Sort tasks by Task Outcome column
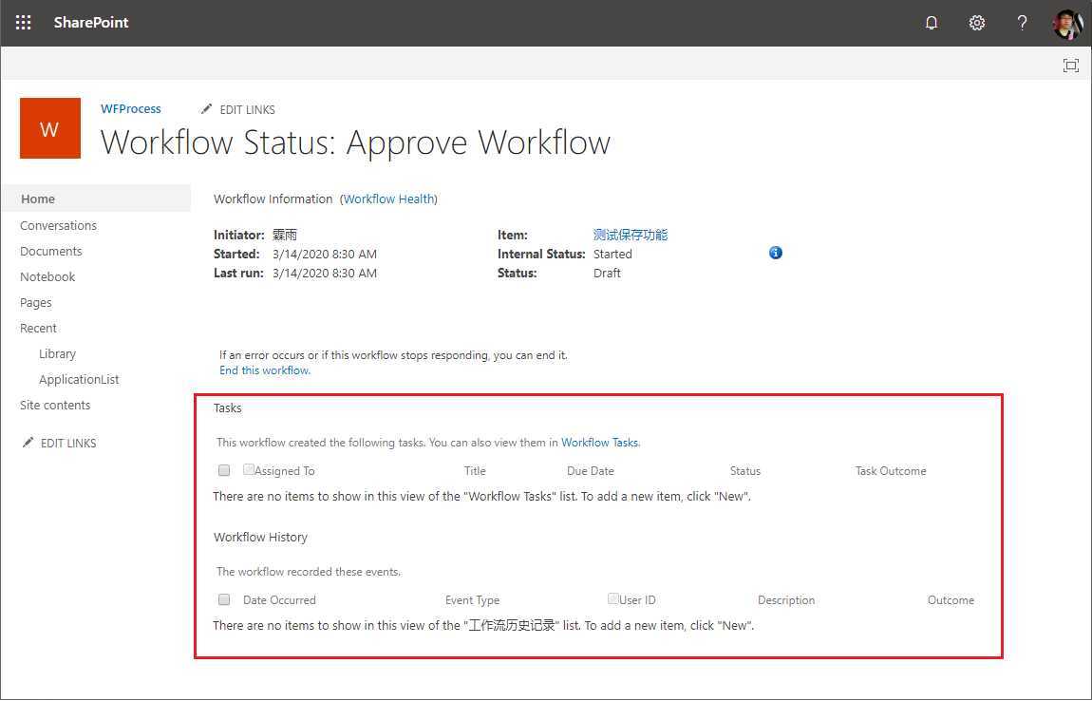The image size is (1092, 701). point(891,471)
